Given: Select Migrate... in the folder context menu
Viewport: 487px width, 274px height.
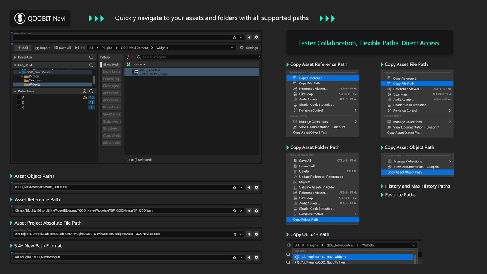Looking at the screenshot, I should pyautogui.click(x=323, y=182).
